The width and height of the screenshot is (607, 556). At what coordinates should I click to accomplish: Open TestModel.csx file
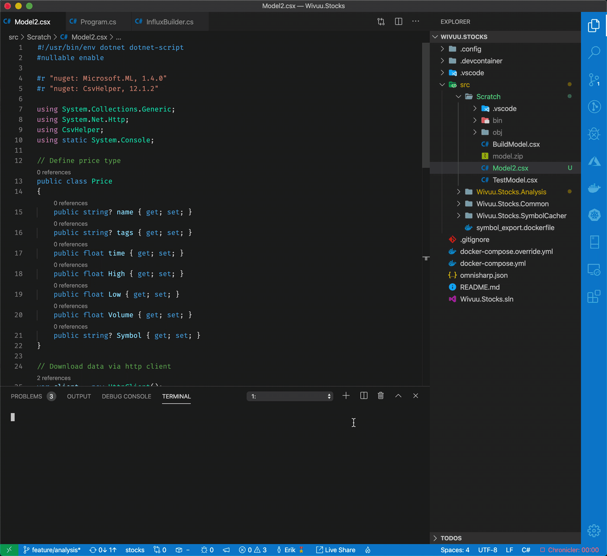[505, 180]
